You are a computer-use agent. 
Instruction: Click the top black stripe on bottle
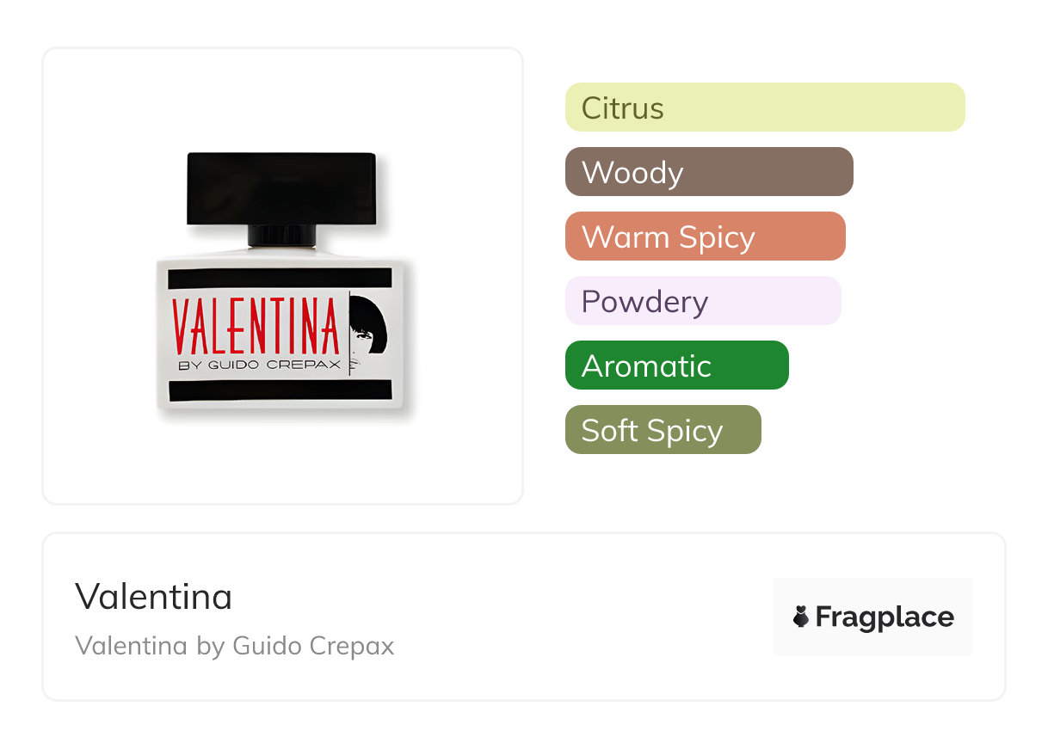point(280,279)
